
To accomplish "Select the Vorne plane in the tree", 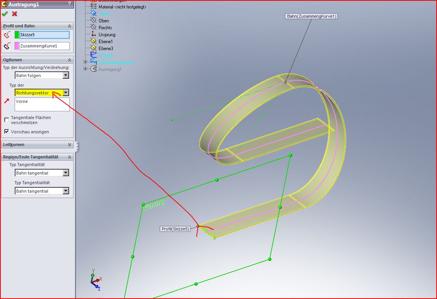I will point(104,13).
